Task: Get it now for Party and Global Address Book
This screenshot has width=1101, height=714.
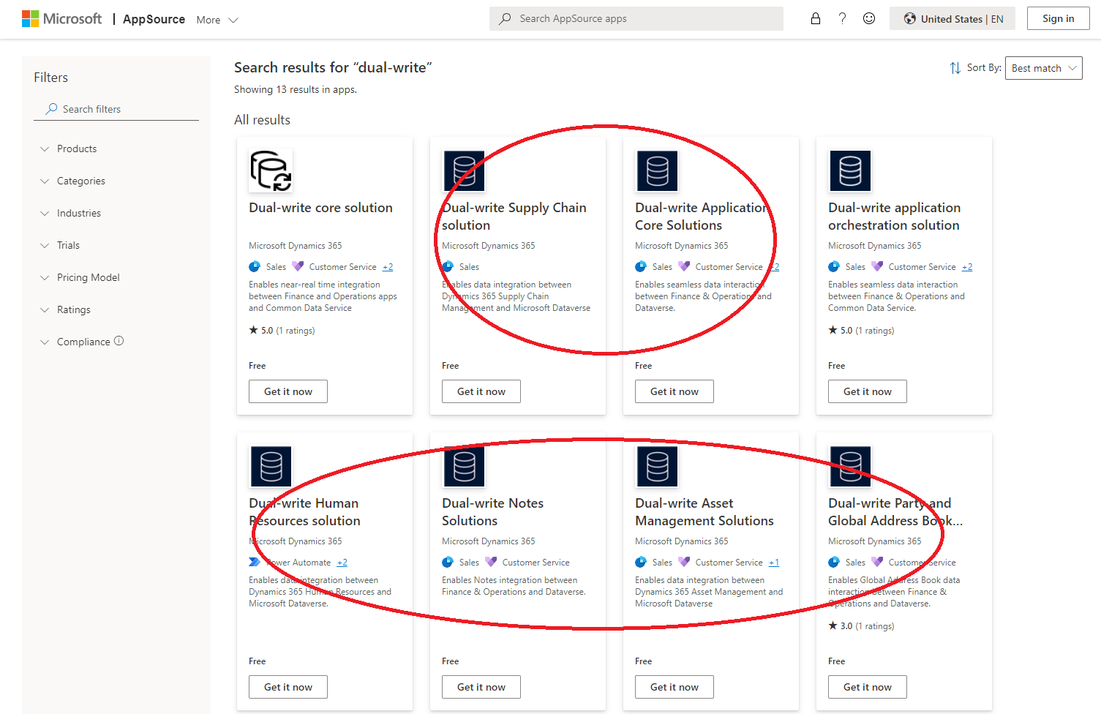Action: pos(868,687)
